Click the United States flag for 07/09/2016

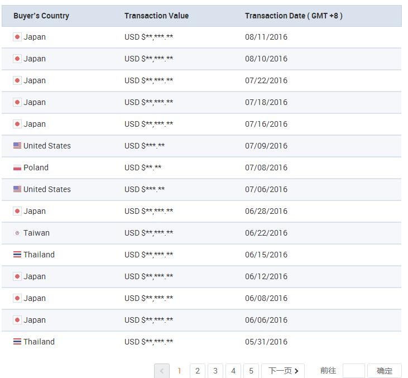[x=17, y=145]
